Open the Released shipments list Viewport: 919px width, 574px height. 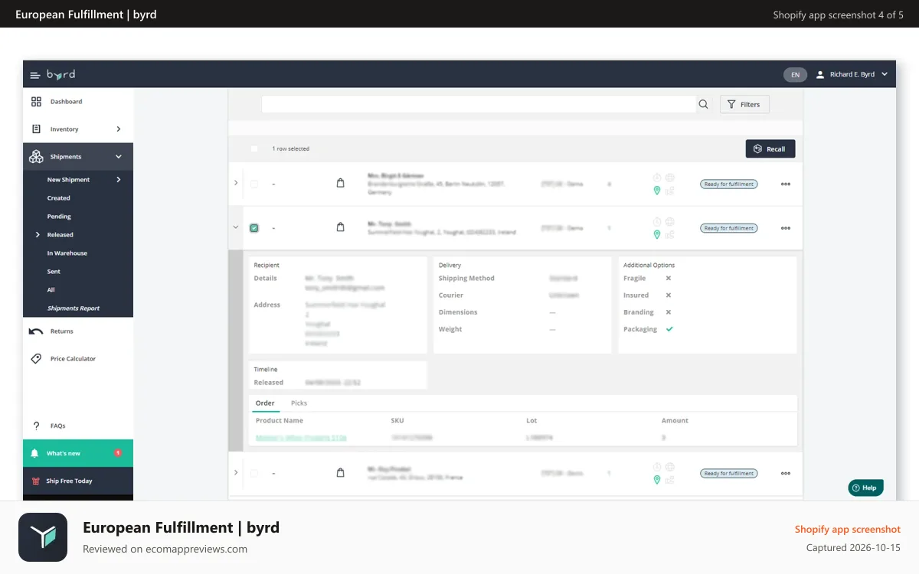pyautogui.click(x=61, y=235)
